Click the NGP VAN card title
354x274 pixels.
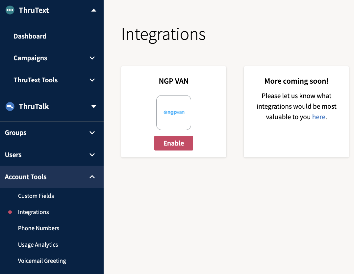pos(174,81)
